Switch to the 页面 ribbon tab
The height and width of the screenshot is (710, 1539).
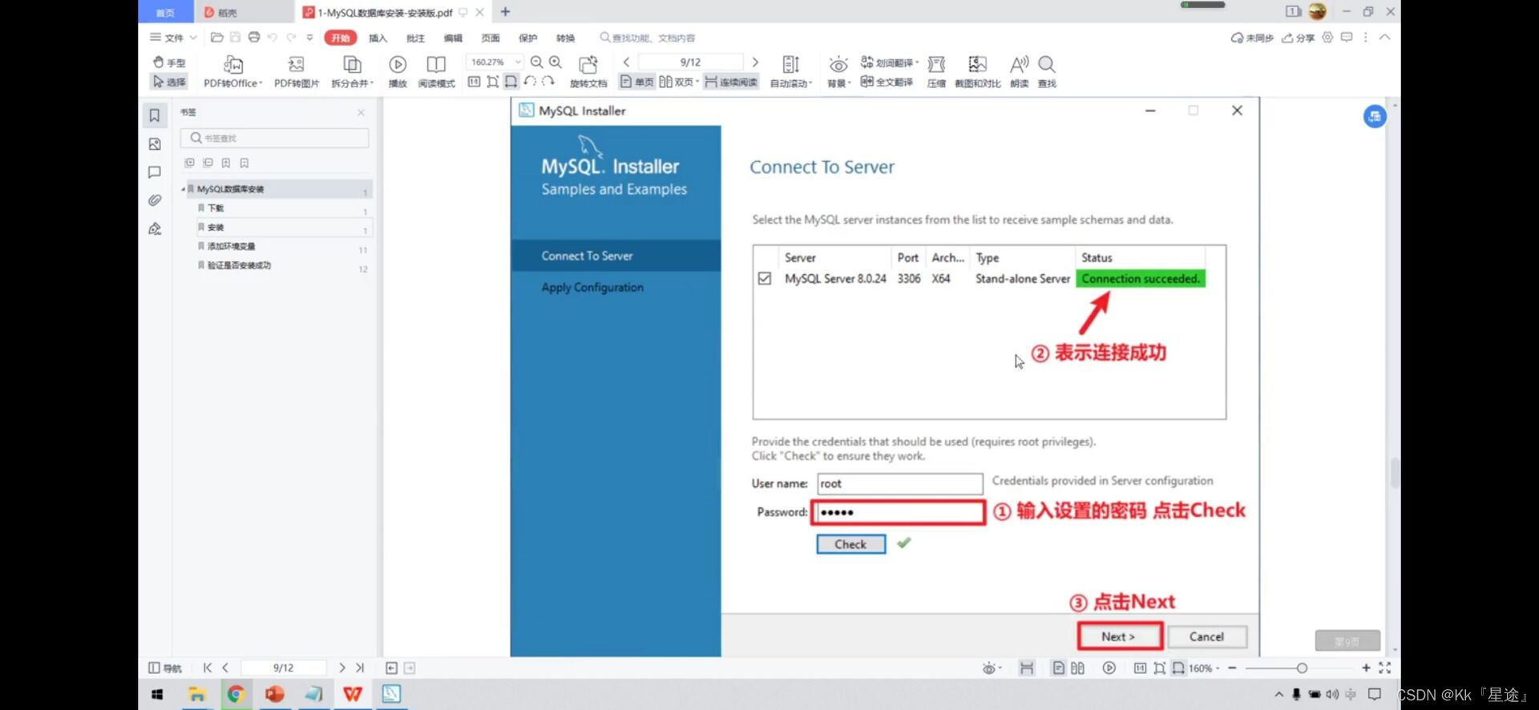click(x=491, y=38)
